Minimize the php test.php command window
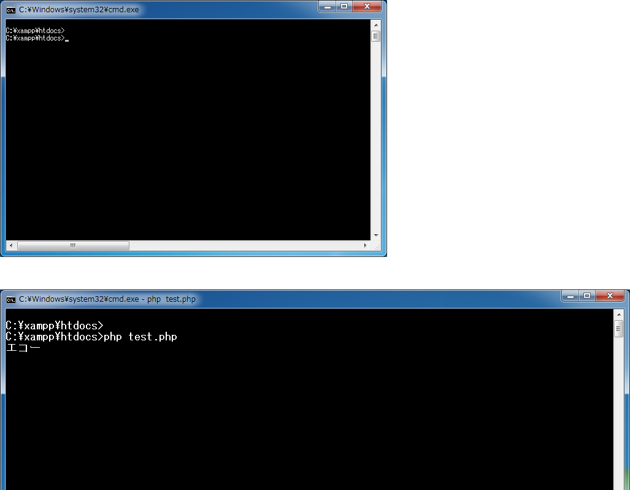 click(570, 296)
